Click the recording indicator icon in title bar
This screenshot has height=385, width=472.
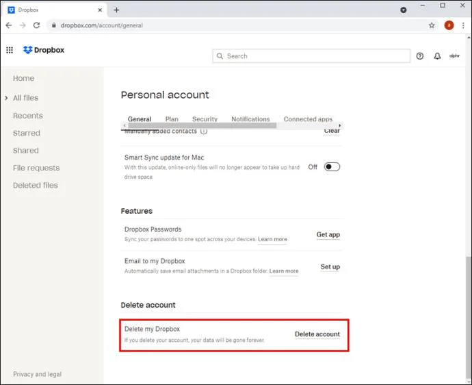click(404, 10)
